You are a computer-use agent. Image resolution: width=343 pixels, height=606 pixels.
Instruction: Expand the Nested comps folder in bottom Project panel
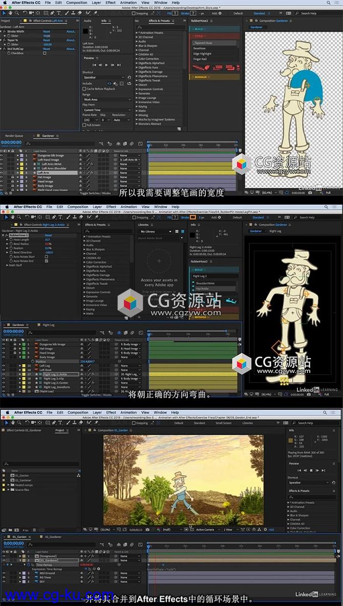click(x=9, y=484)
